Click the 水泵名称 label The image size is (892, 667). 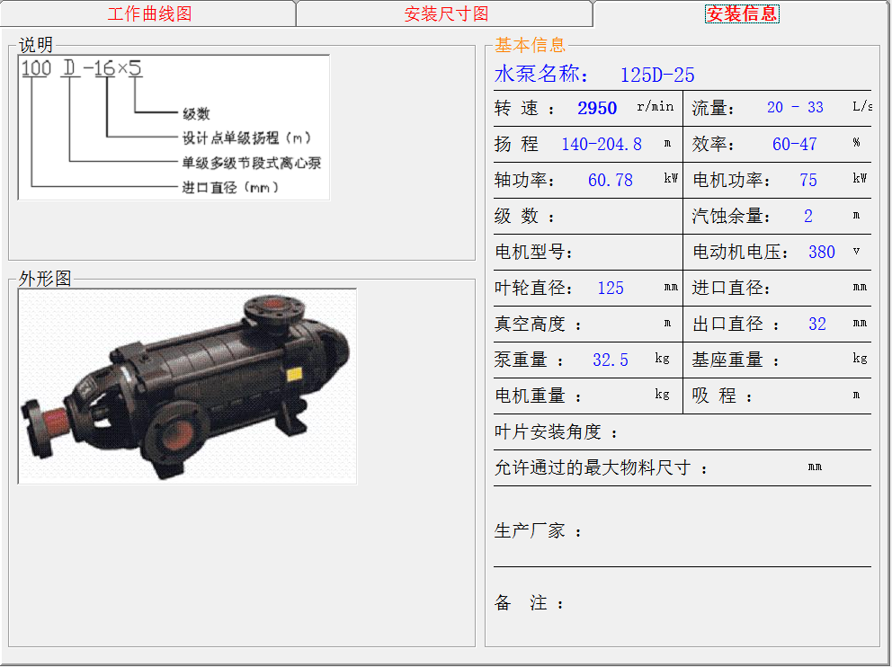[541, 74]
